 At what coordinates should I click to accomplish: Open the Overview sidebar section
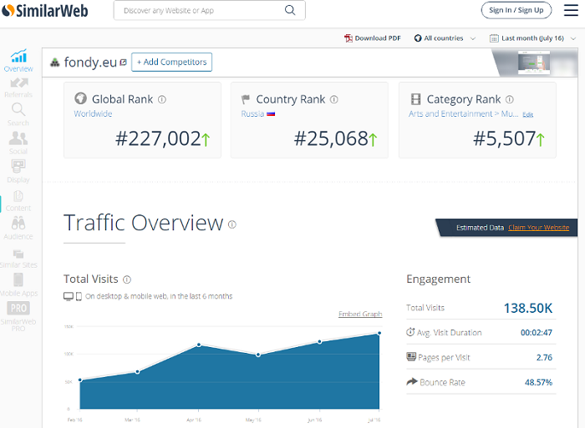click(x=18, y=61)
